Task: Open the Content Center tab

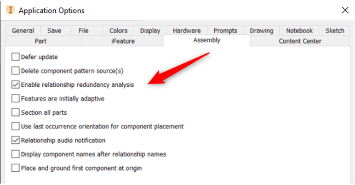Action: point(300,41)
